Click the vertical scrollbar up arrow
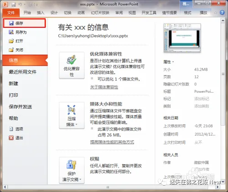This screenshot has height=192, width=228. (x=223, y=20)
